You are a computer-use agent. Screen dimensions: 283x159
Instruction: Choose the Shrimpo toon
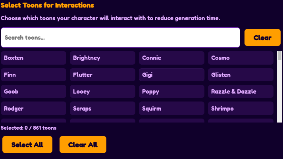241,108
